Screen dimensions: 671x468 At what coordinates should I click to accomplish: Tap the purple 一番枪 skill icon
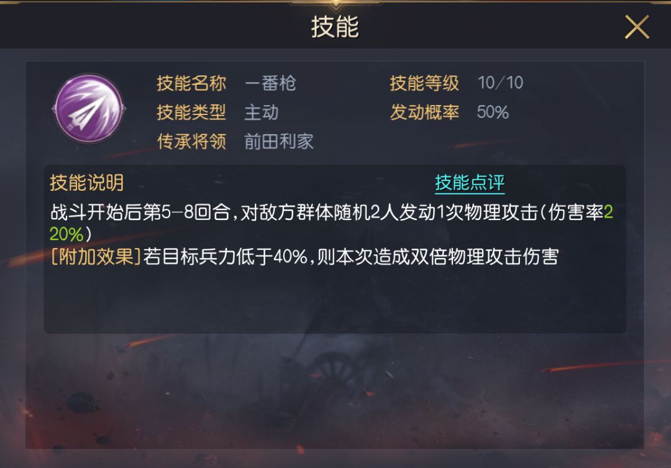(x=89, y=108)
